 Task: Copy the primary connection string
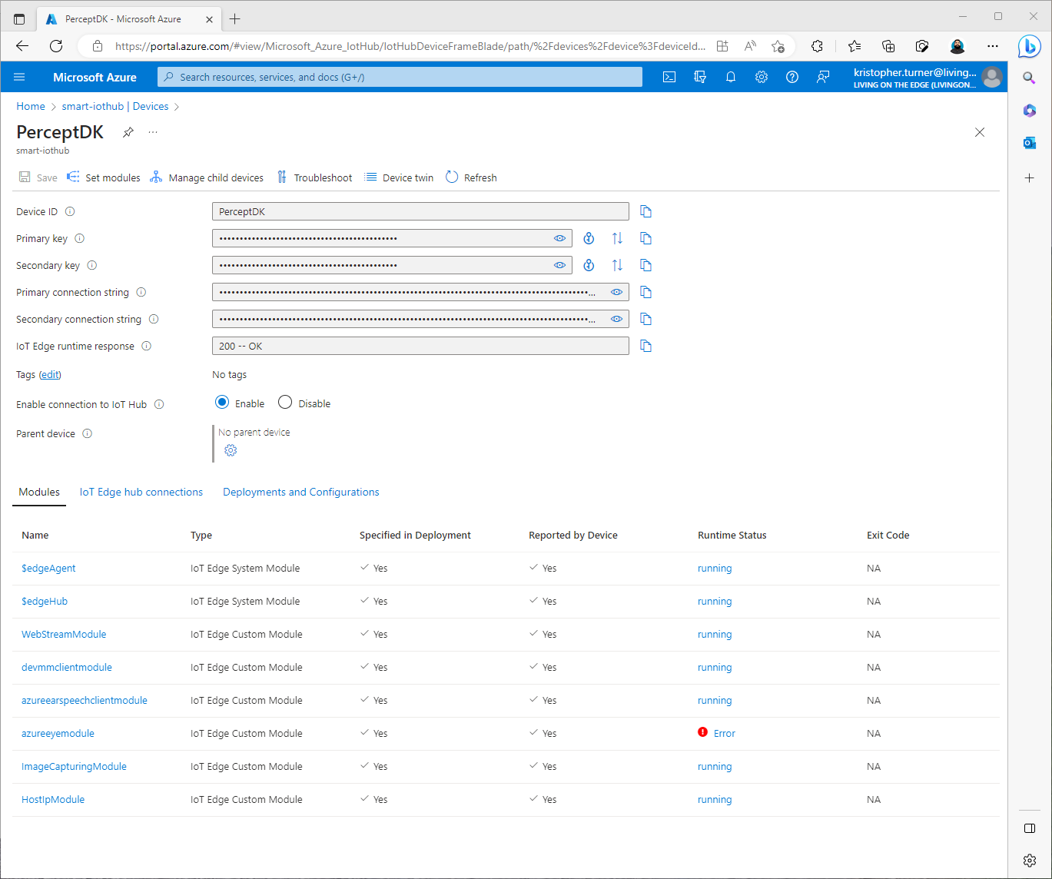(645, 292)
